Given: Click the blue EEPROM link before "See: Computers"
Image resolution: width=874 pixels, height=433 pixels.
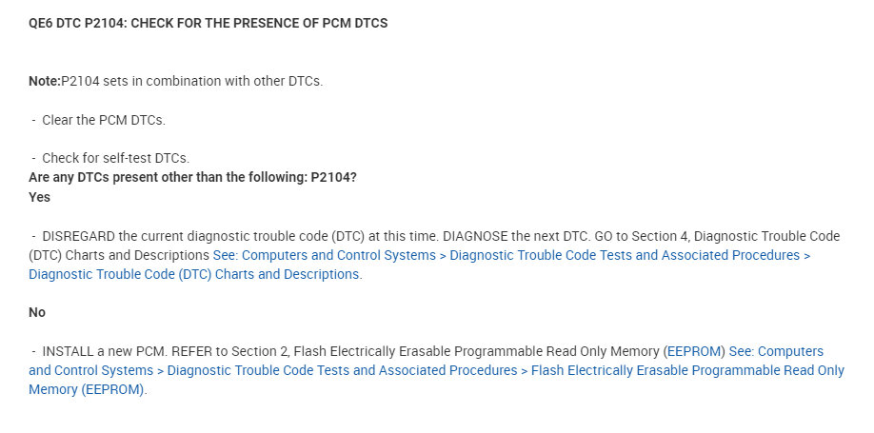Looking at the screenshot, I should [x=695, y=351].
